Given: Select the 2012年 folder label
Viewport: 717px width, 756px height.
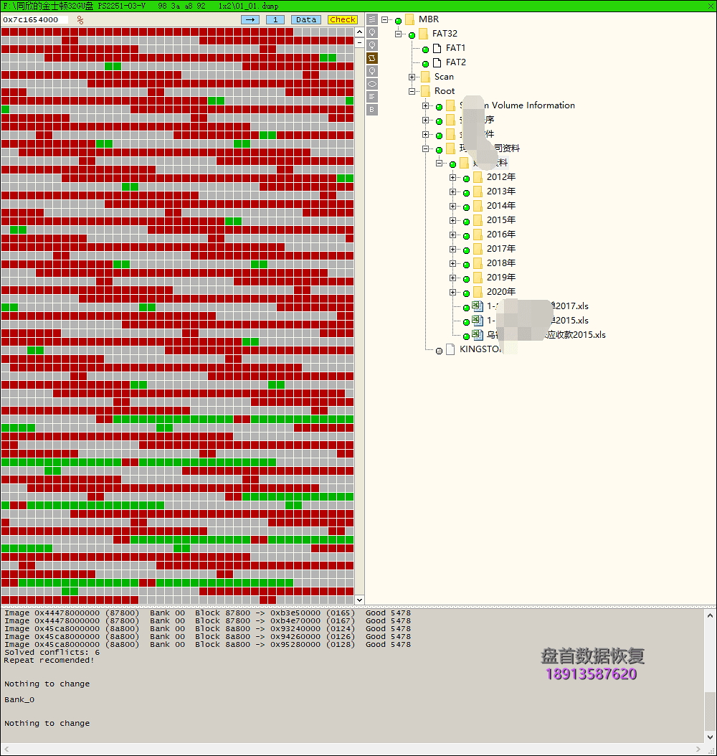Looking at the screenshot, I should [501, 177].
